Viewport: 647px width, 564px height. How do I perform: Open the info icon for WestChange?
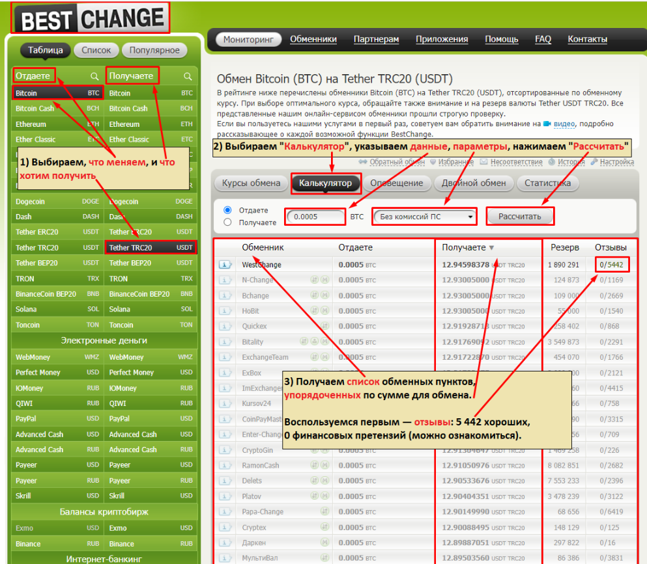[225, 265]
